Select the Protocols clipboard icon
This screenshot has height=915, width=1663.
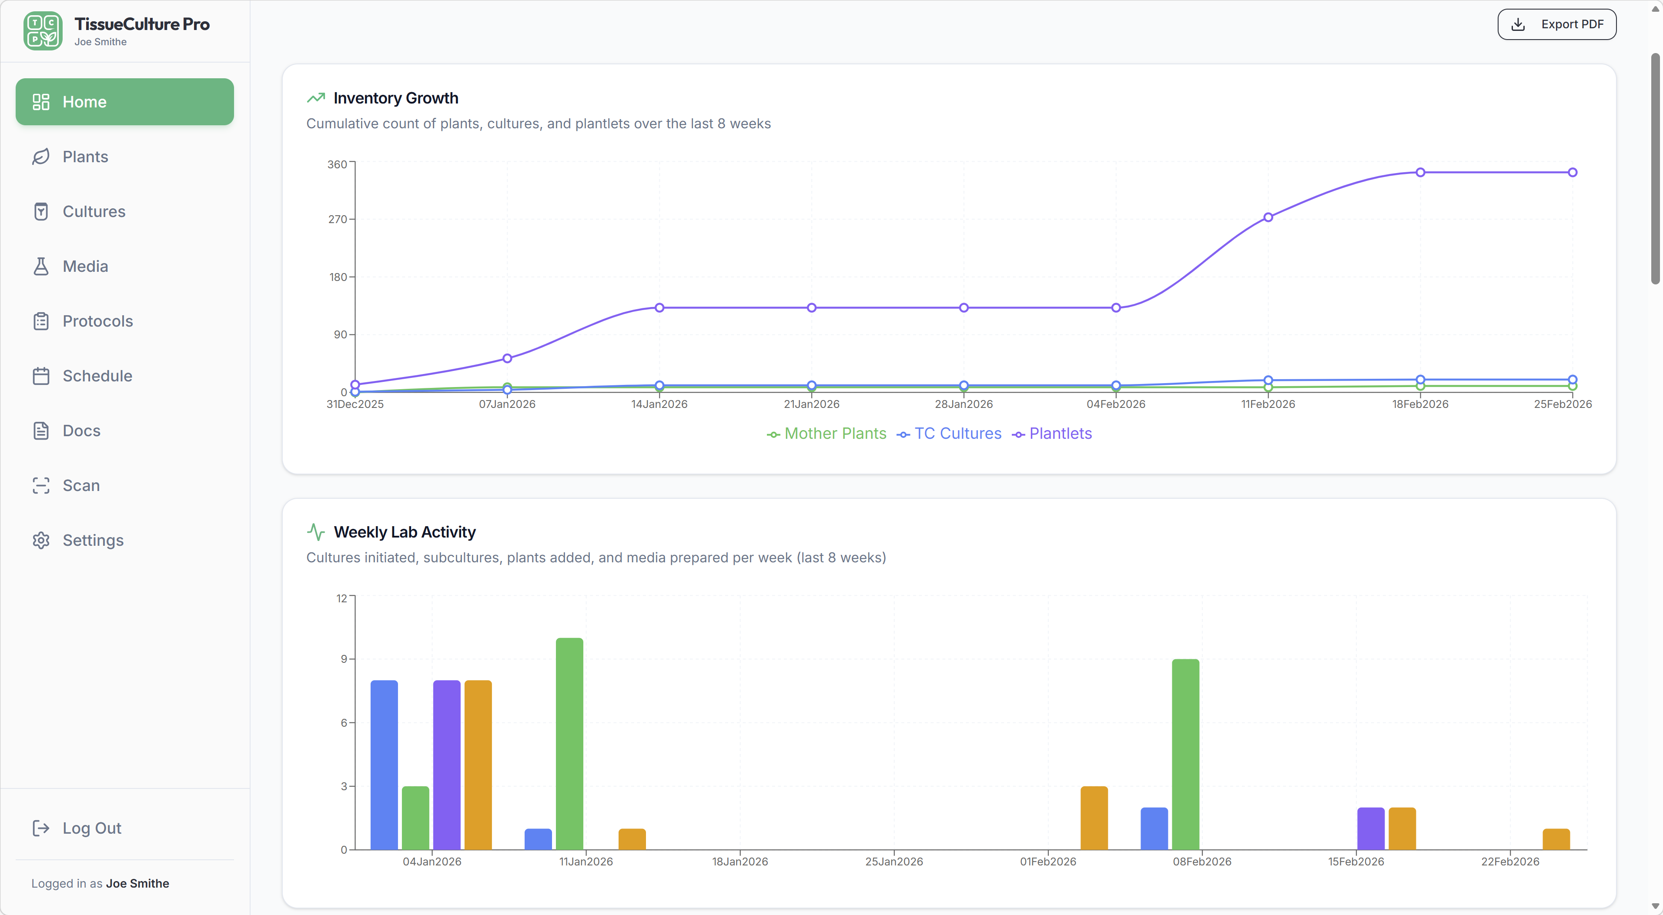[x=40, y=321]
